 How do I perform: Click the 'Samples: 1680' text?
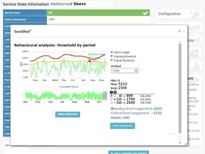[120, 118]
